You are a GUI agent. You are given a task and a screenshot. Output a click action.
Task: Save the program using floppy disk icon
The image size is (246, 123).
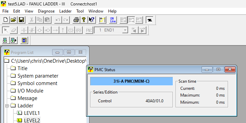(21, 20)
